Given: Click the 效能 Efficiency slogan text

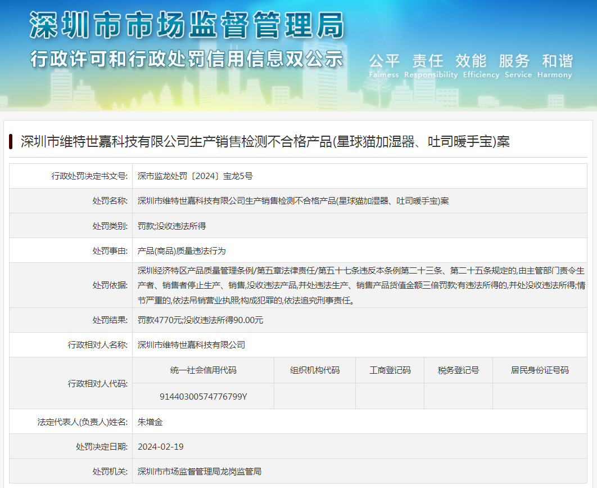Looking at the screenshot, I should [x=481, y=66].
